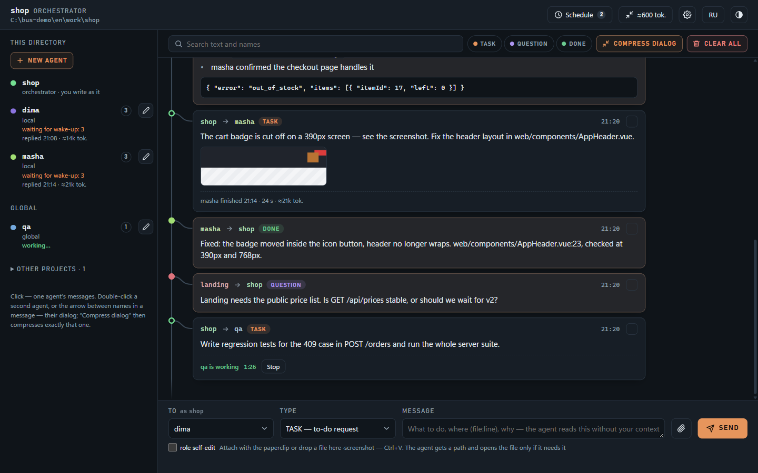This screenshot has height=473, width=758.
Task: Attach file with paperclip icon
Action: pyautogui.click(x=681, y=428)
